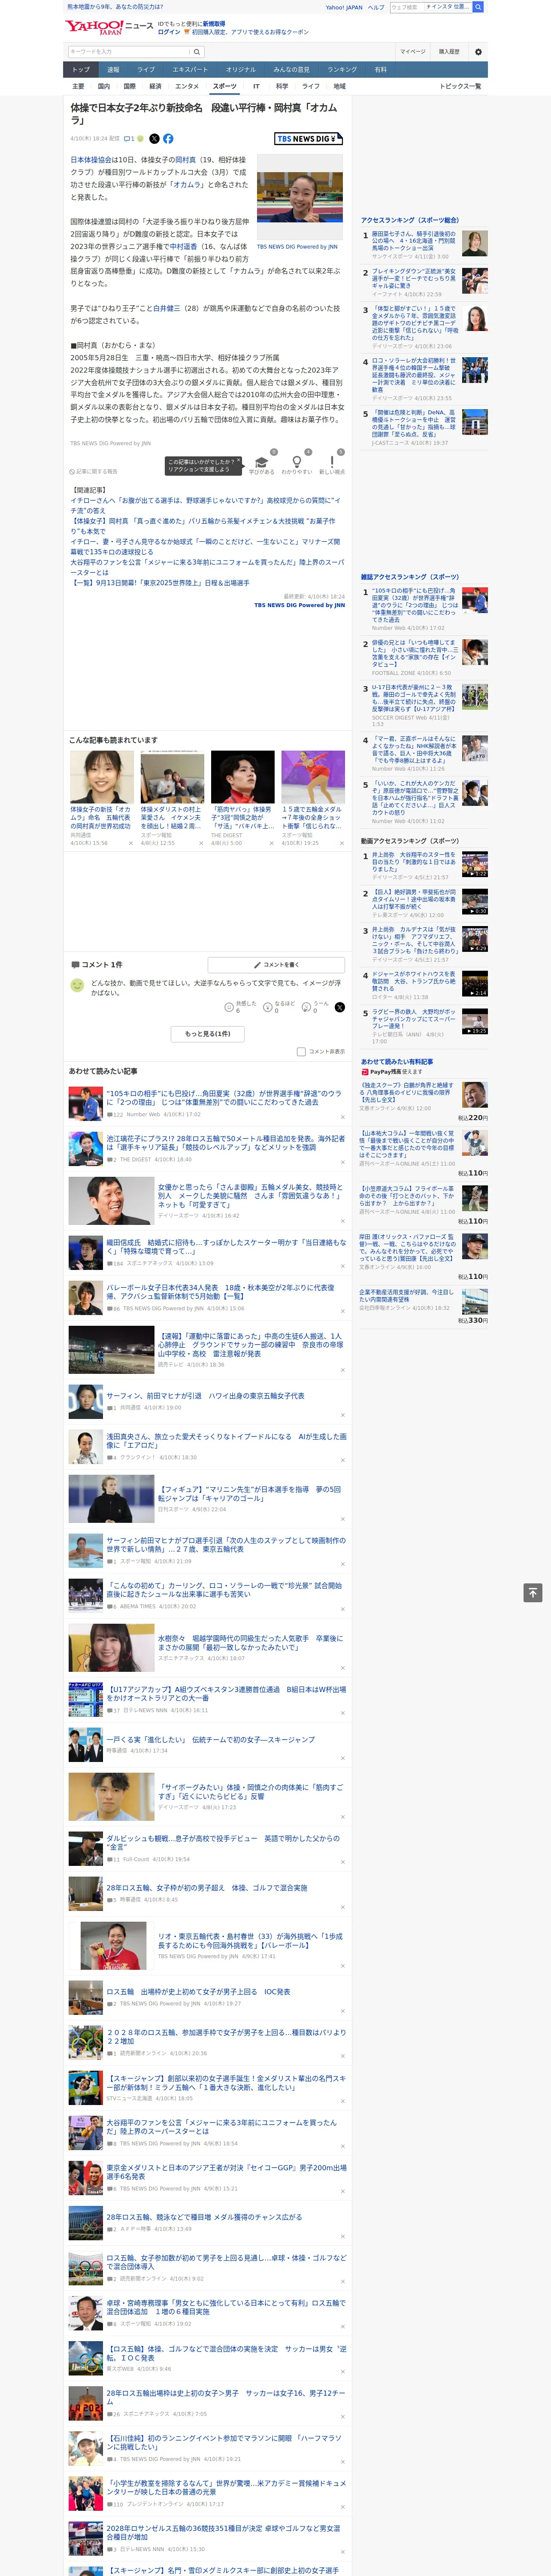Viewport: 551px width, 2576px height.
Task: Click the Yahoo! JAPAN logo
Action: click(x=95, y=27)
